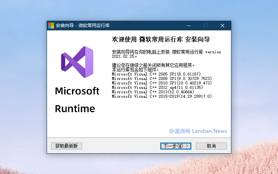The height and width of the screenshot is (174, 278).
Task: Click the Microsoft four-color logo in title bar
Action: tap(51, 26)
